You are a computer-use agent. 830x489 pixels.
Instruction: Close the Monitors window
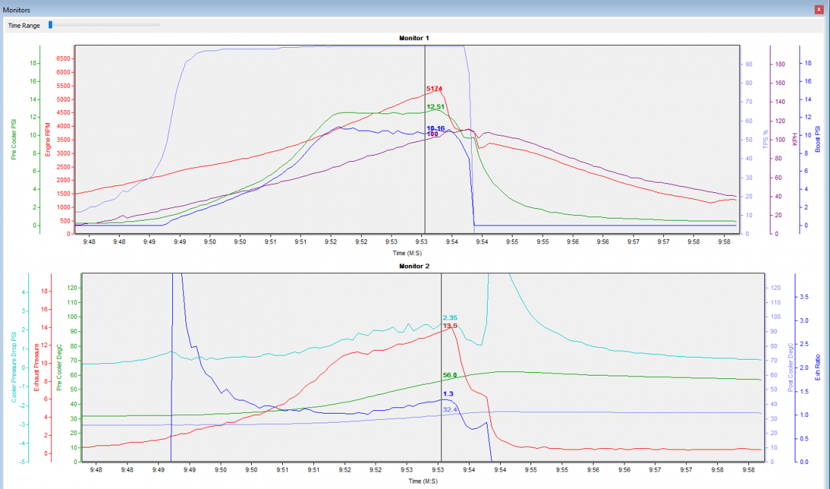tap(821, 10)
